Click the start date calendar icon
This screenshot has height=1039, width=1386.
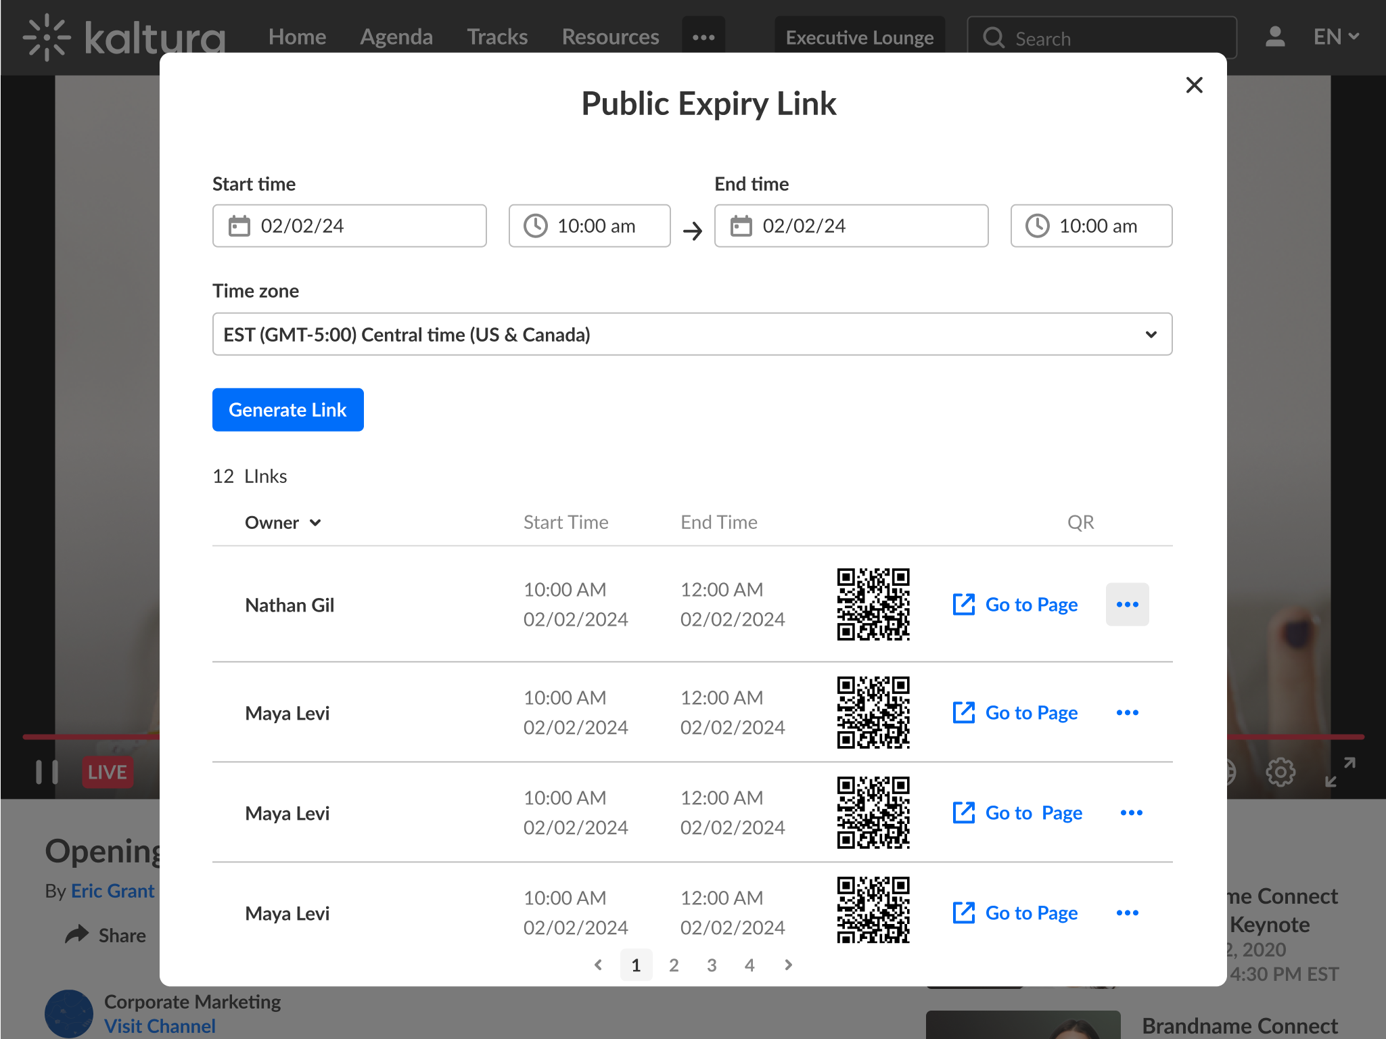point(239,226)
